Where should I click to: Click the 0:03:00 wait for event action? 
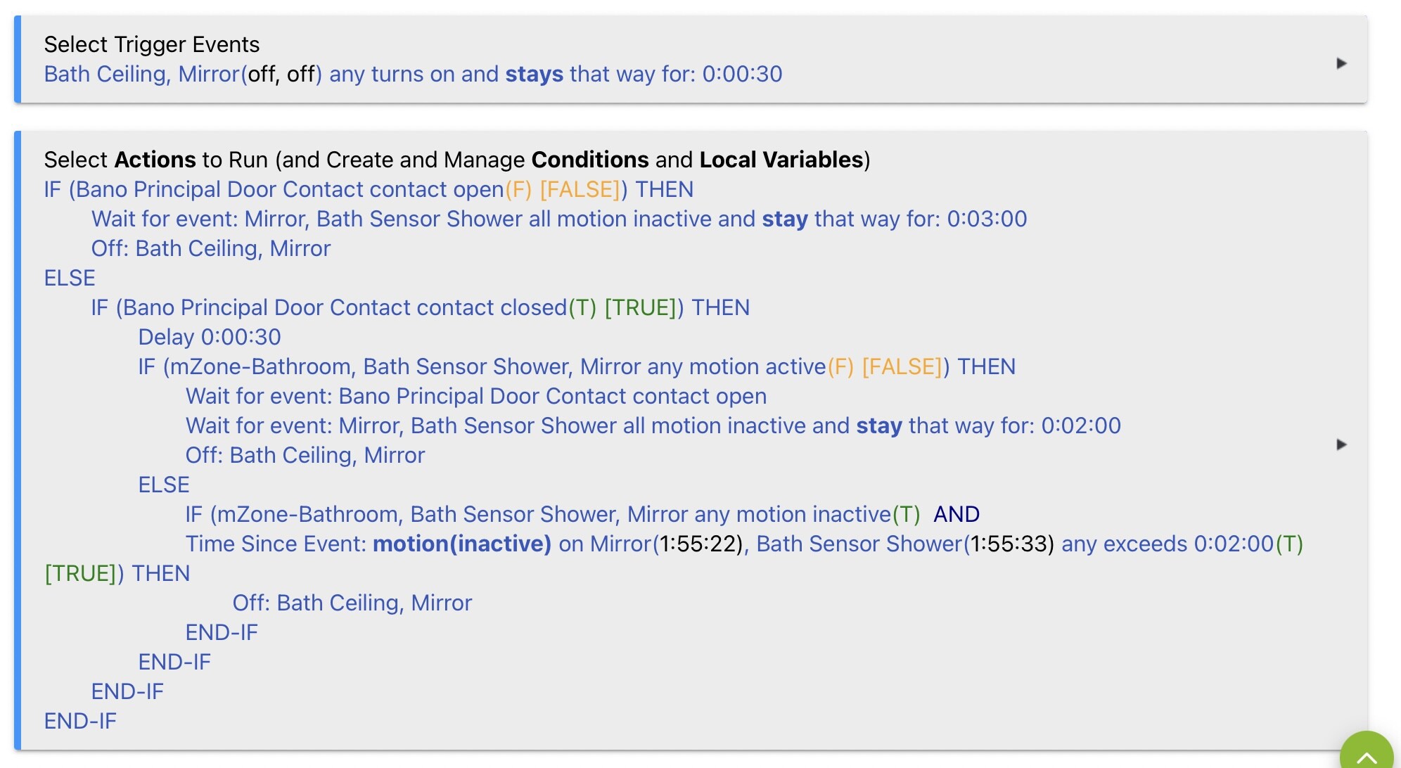pyautogui.click(x=559, y=219)
